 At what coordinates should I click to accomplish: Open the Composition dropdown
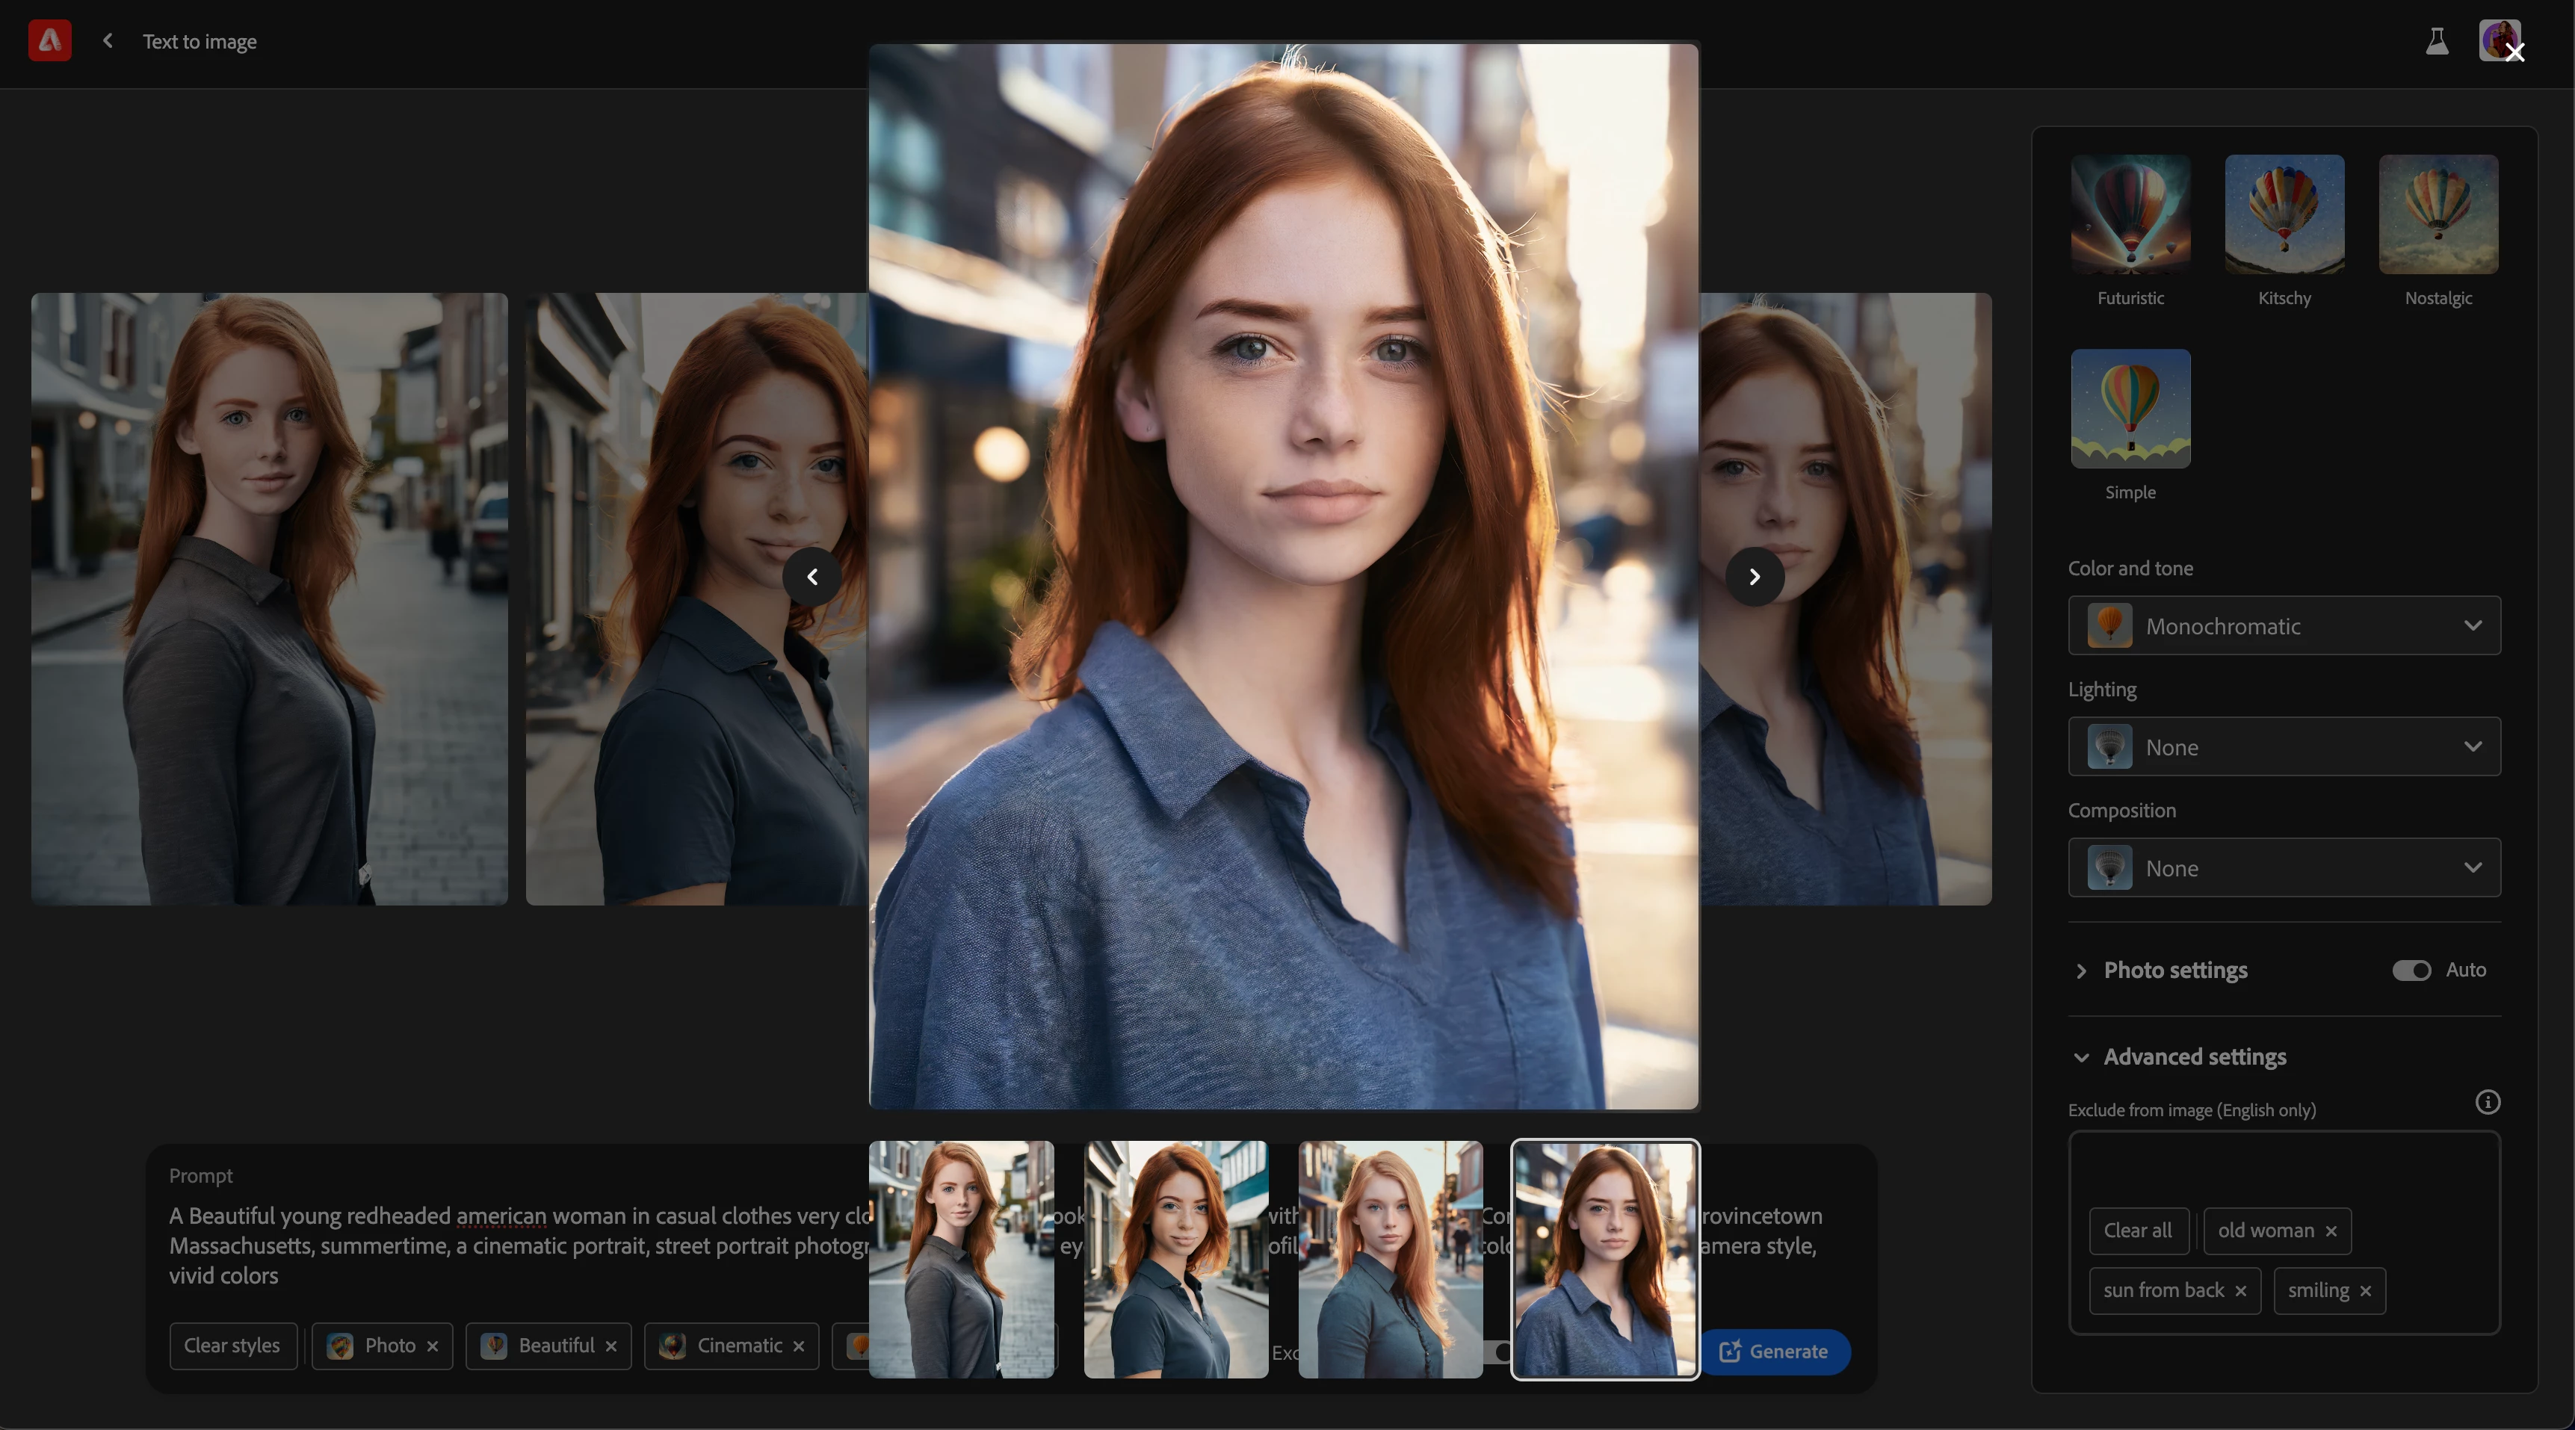2284,868
